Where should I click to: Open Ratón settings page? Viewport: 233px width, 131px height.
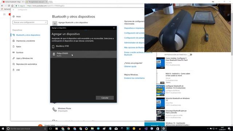tap(19, 47)
